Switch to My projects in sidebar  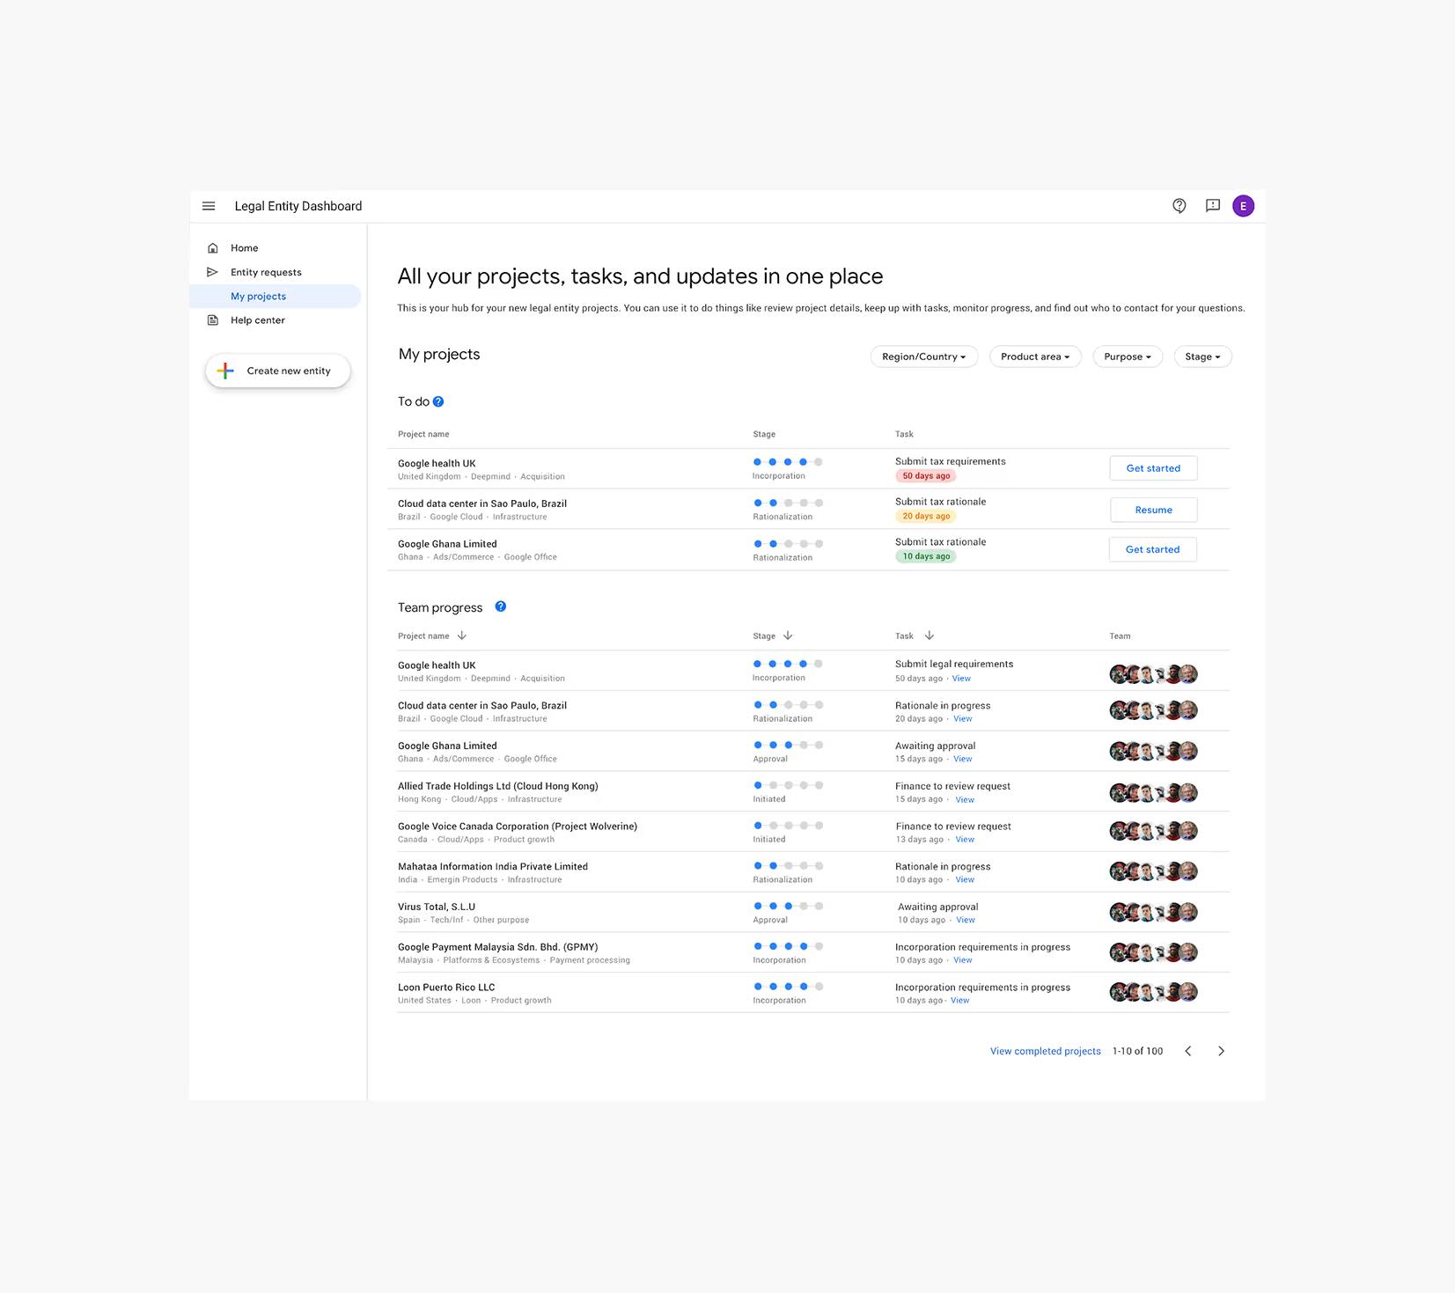pyautogui.click(x=258, y=296)
